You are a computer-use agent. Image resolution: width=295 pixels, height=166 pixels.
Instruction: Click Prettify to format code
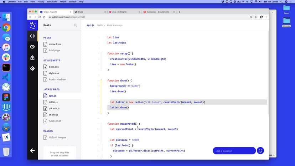click(101, 25)
